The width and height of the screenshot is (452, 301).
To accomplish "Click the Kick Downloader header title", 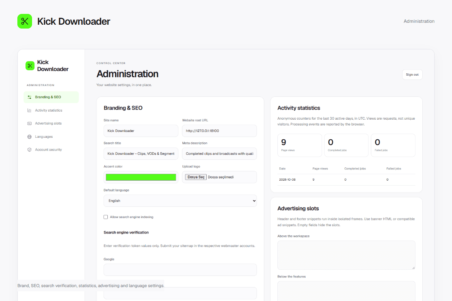I will tap(73, 21).
